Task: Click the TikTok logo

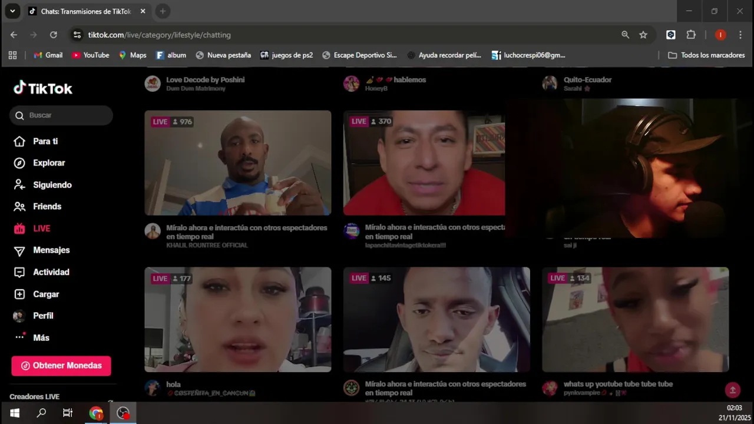Action: click(x=43, y=88)
